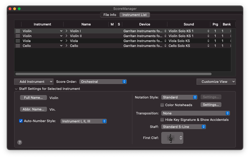Select the Instrument List tab
250x158 pixels.
pos(135,15)
